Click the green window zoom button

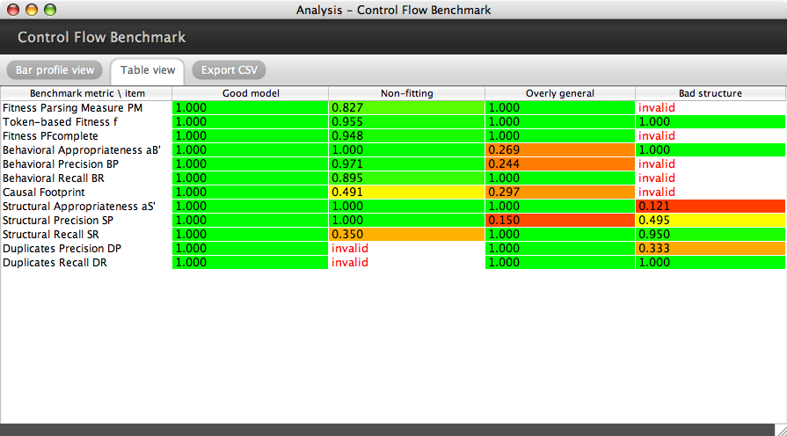49,10
